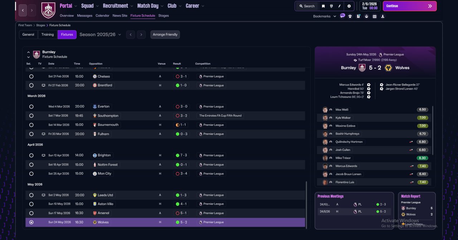This screenshot has width=458, height=240.
Task: Open the Match Day dropdown menu
Action: (x=151, y=6)
